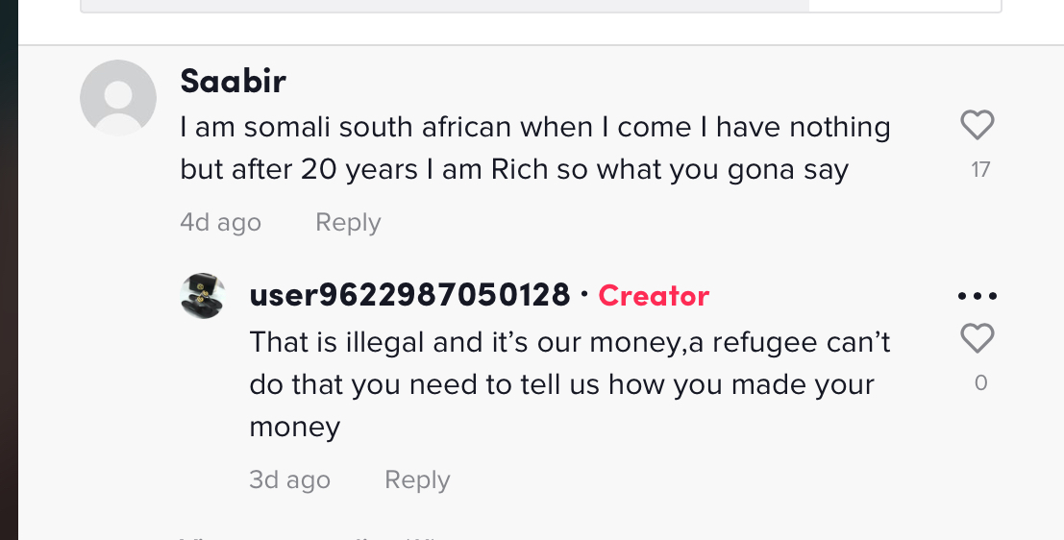Screen dimensions: 1064x540
Task: Click the 17 likes count on Saabir's comment
Action: [x=980, y=170]
